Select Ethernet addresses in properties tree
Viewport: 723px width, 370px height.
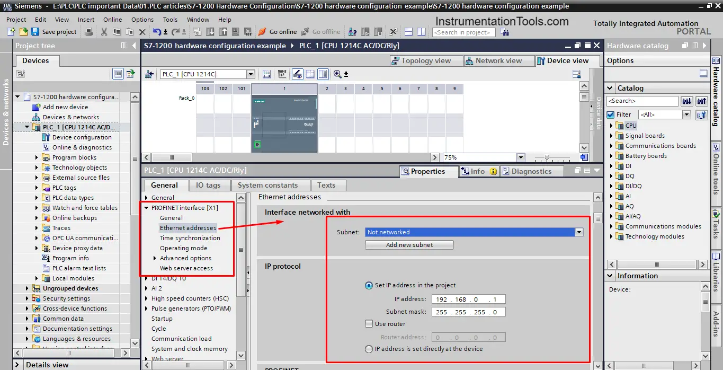pyautogui.click(x=188, y=228)
